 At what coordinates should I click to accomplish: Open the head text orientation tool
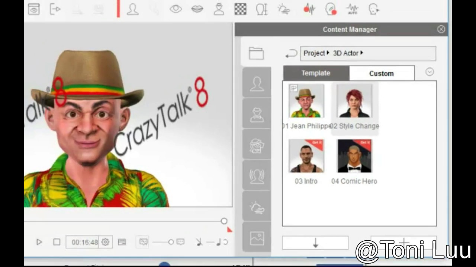pos(262,9)
